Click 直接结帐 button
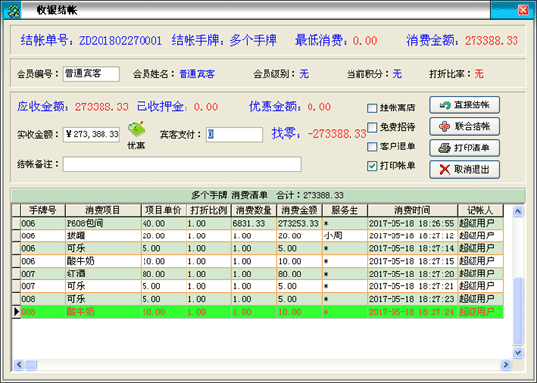This screenshot has height=383, width=537. [464, 106]
